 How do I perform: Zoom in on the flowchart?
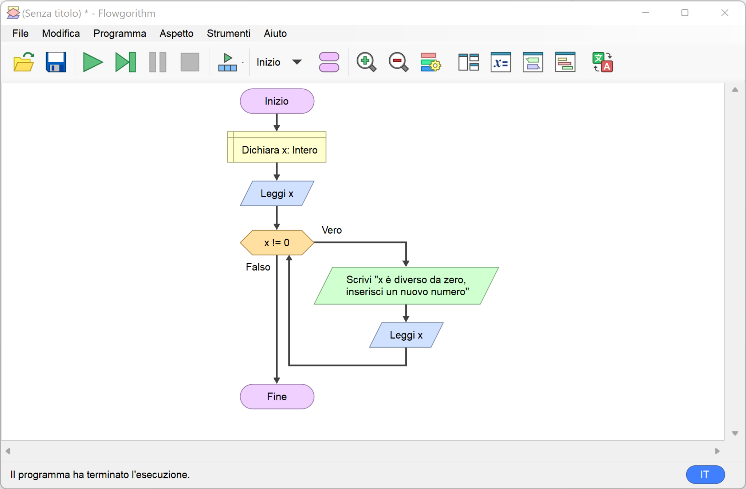click(366, 62)
